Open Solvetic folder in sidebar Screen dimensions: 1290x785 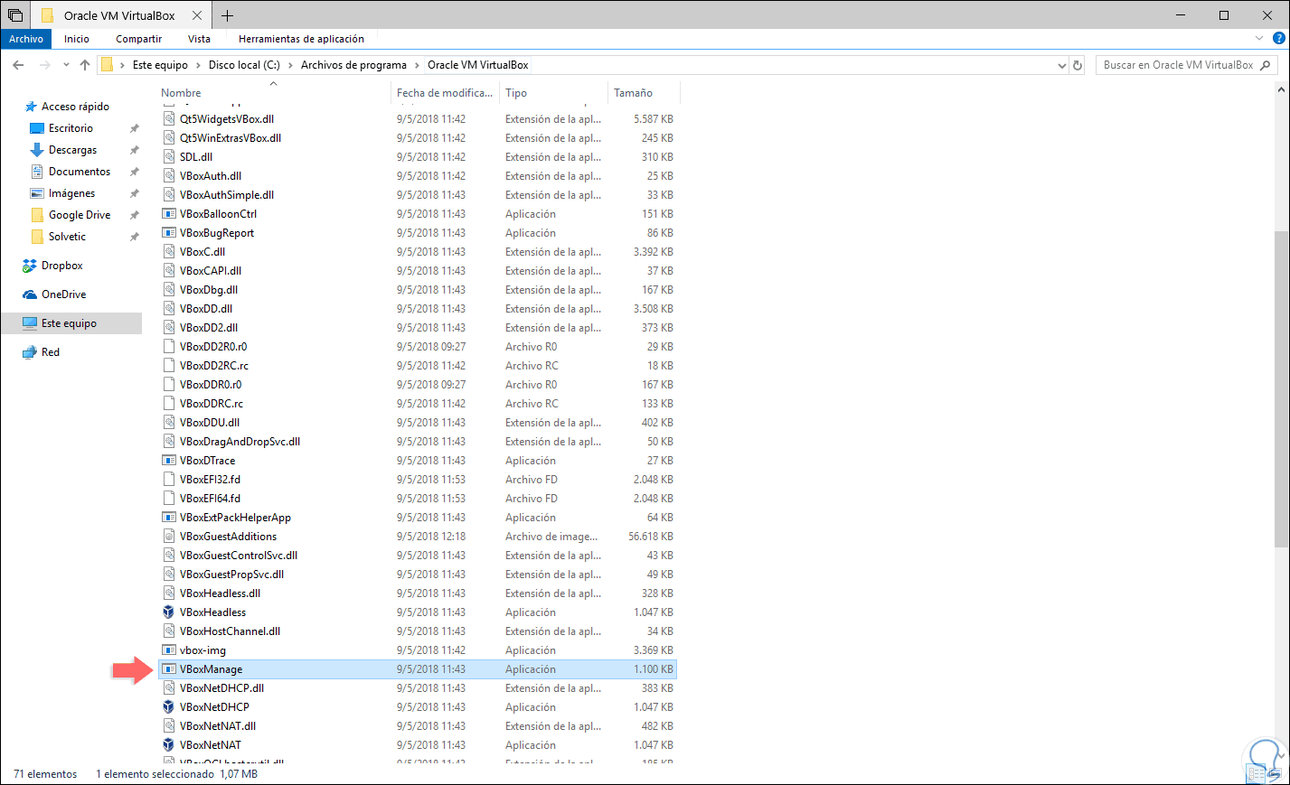tap(67, 237)
